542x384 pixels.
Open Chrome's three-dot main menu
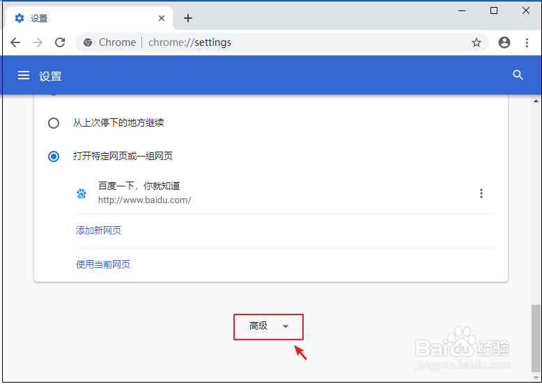click(x=527, y=42)
